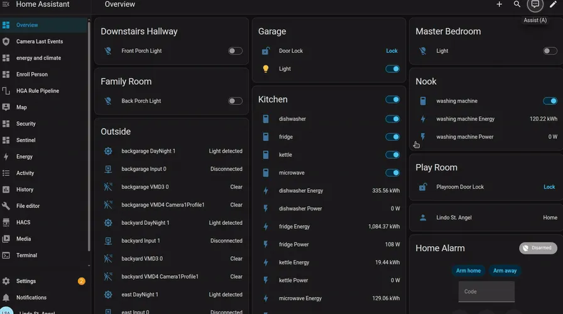Screen dimensions: 563x314
Task: Click the Disarmed alarm status chip
Action: (538, 248)
